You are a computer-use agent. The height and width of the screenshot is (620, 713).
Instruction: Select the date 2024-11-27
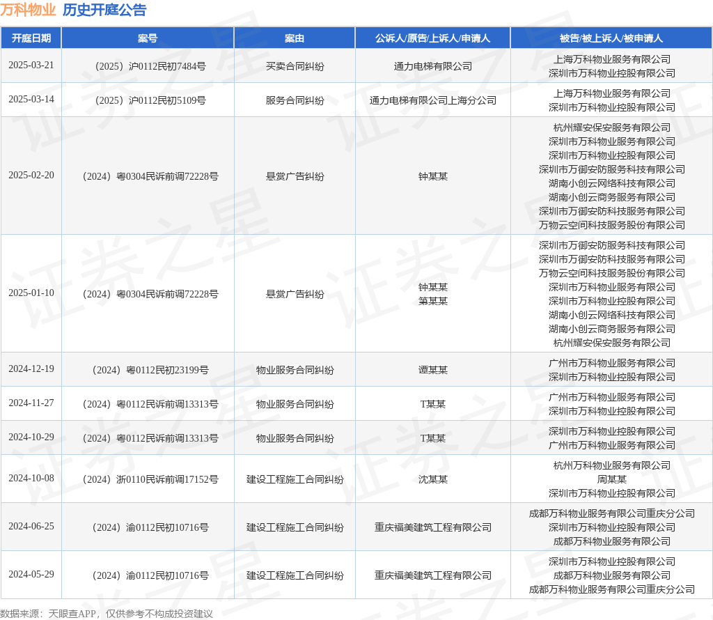coord(31,403)
